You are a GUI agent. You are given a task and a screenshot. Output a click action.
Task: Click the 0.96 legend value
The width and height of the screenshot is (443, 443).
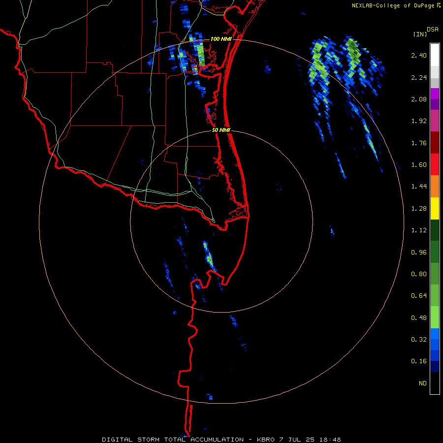(x=419, y=253)
